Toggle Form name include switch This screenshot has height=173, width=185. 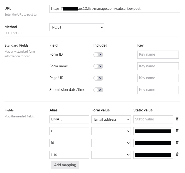tap(98, 66)
